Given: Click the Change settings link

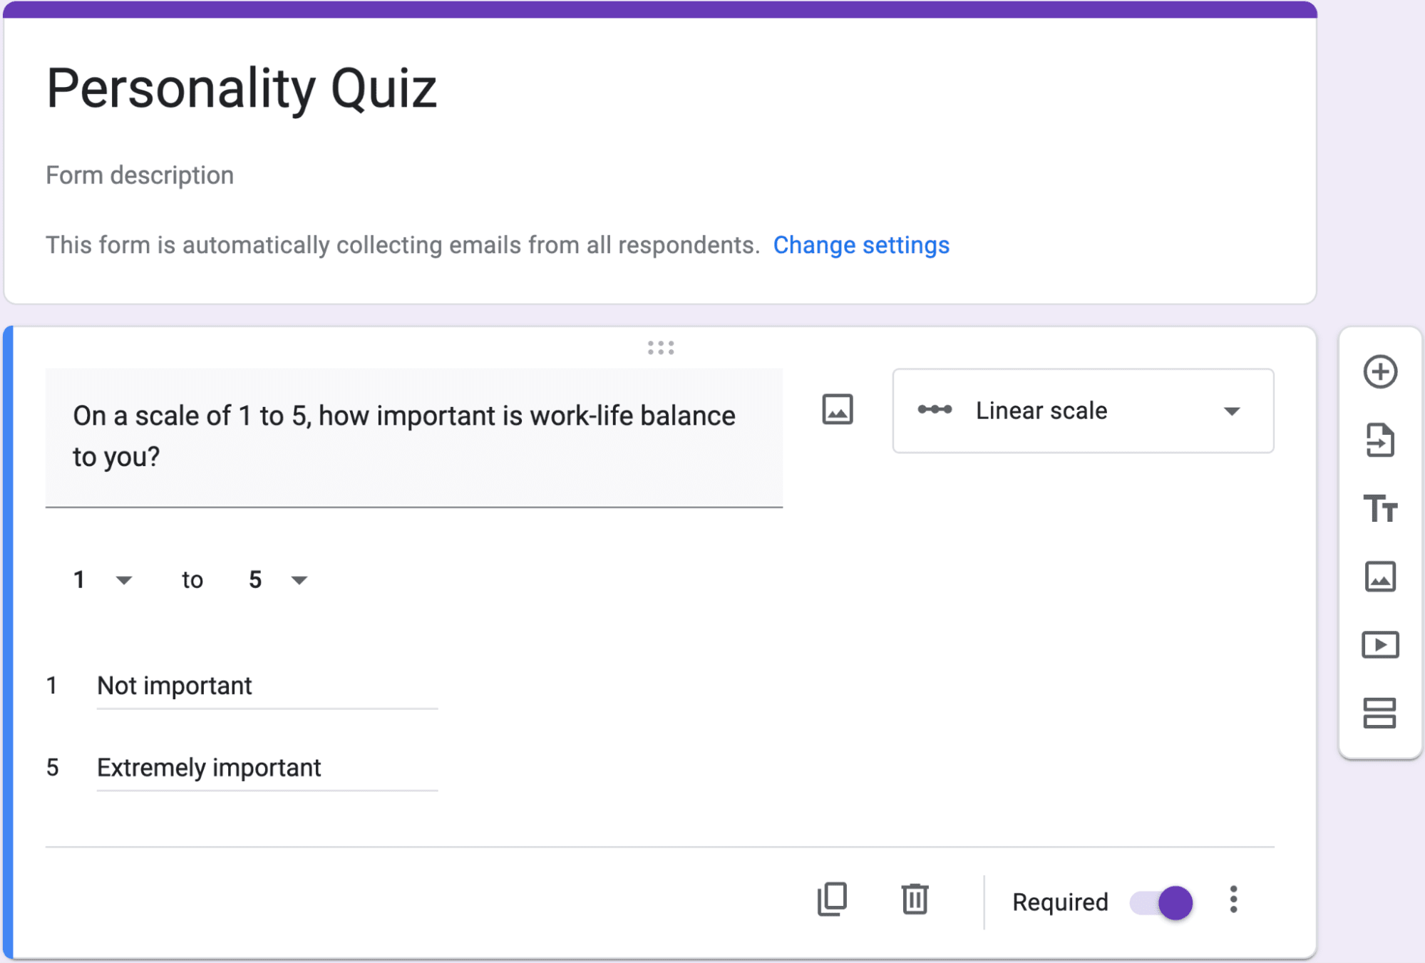Looking at the screenshot, I should (861, 245).
